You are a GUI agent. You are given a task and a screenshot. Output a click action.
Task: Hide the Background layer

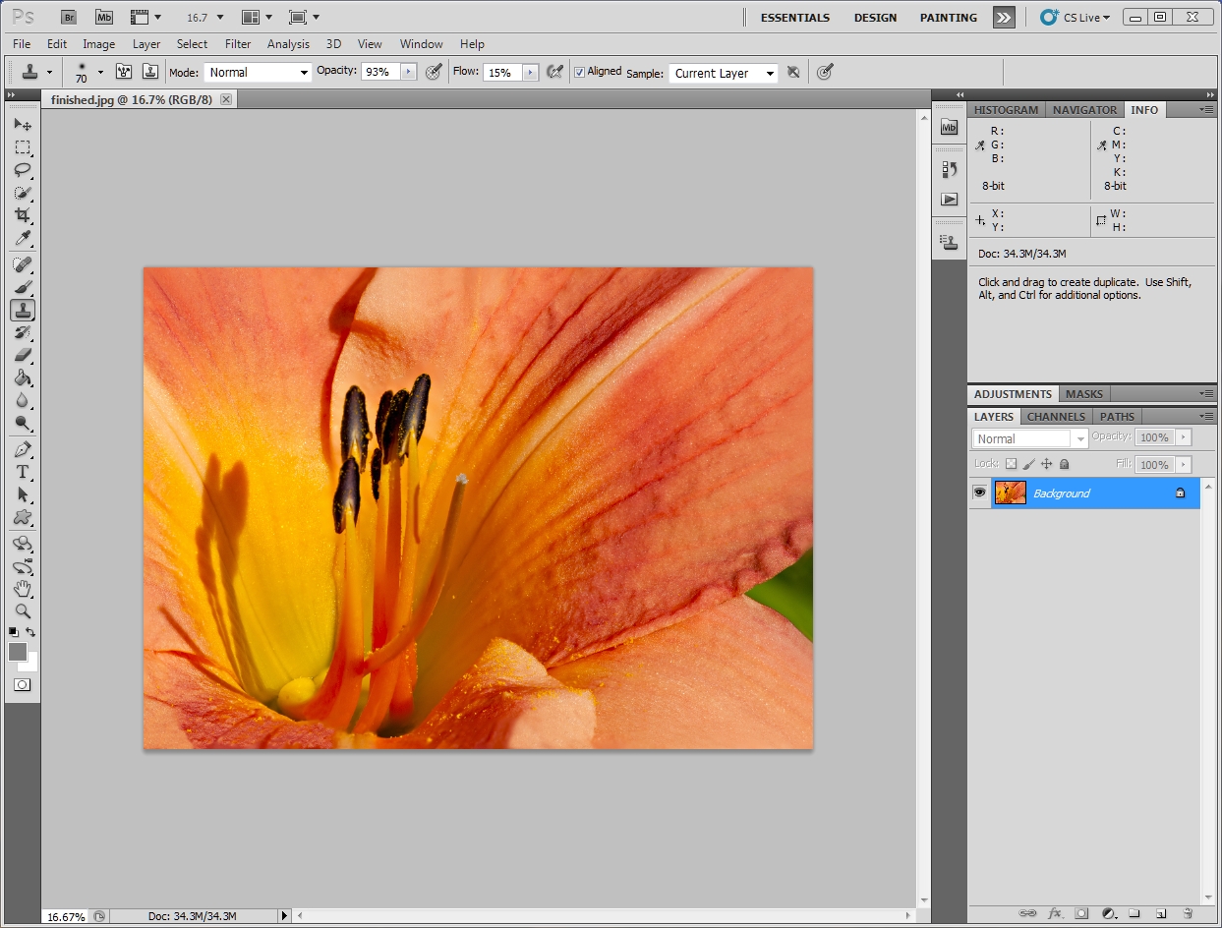(x=979, y=493)
